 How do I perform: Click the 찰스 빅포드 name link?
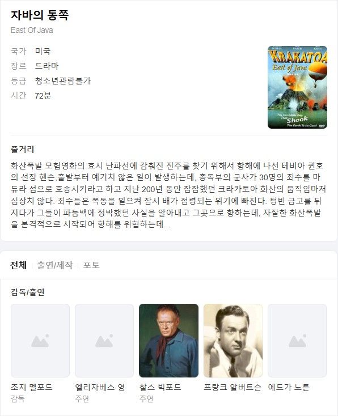tap(160, 387)
